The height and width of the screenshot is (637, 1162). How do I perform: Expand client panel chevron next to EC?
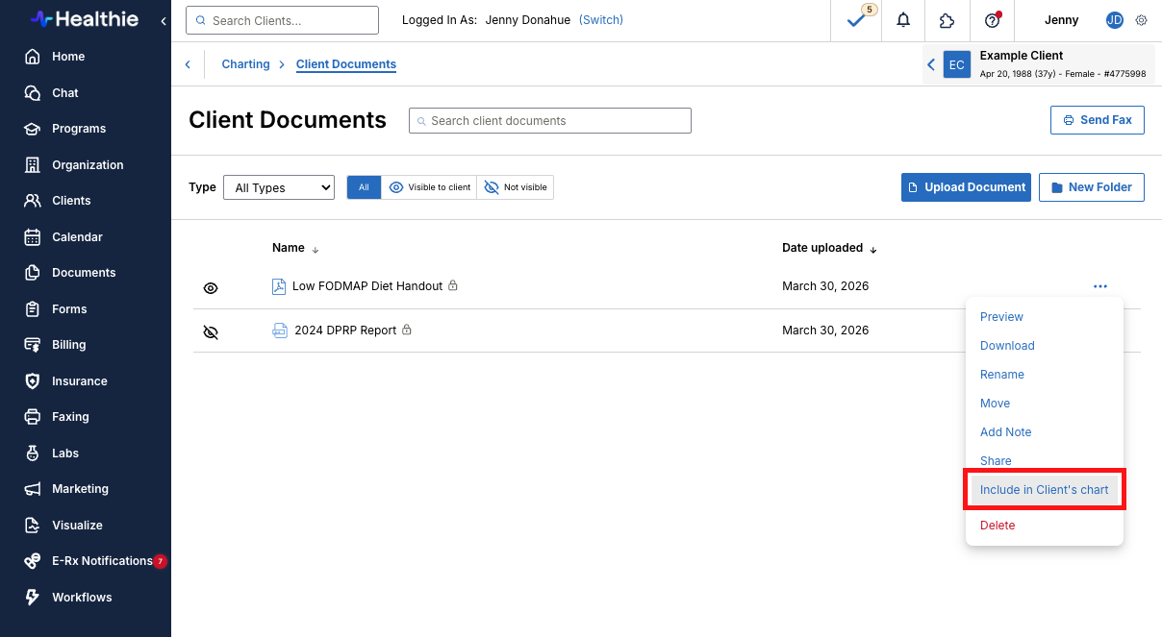(930, 64)
